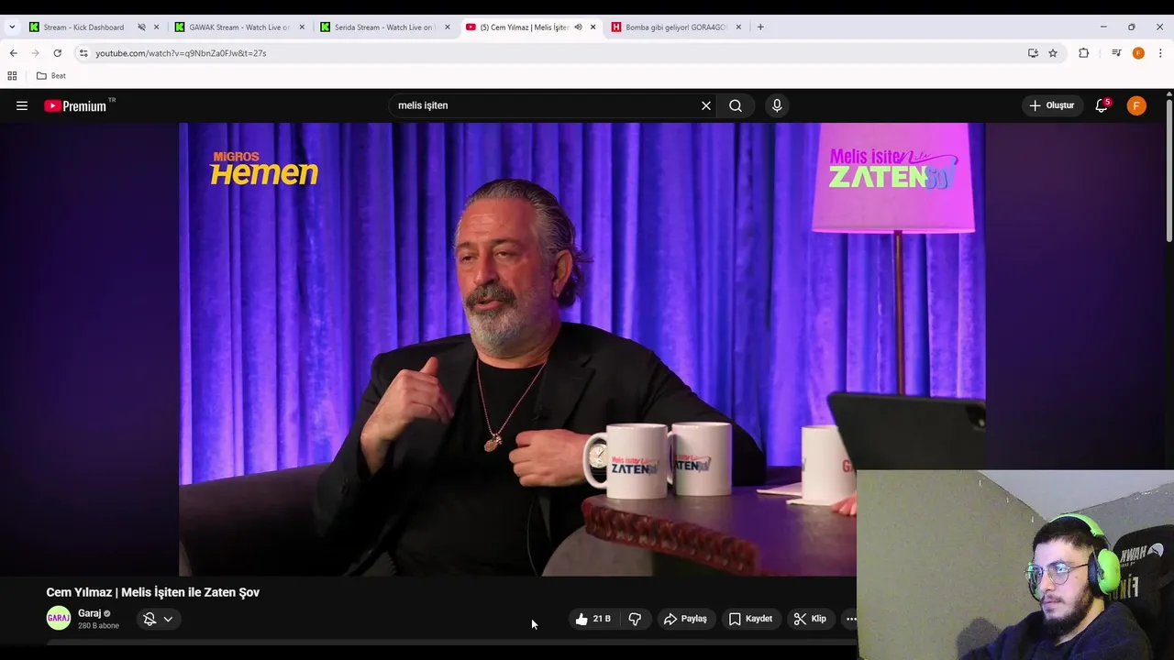Open the YouTube account avatar menu
The height and width of the screenshot is (660, 1174).
[x=1136, y=105]
